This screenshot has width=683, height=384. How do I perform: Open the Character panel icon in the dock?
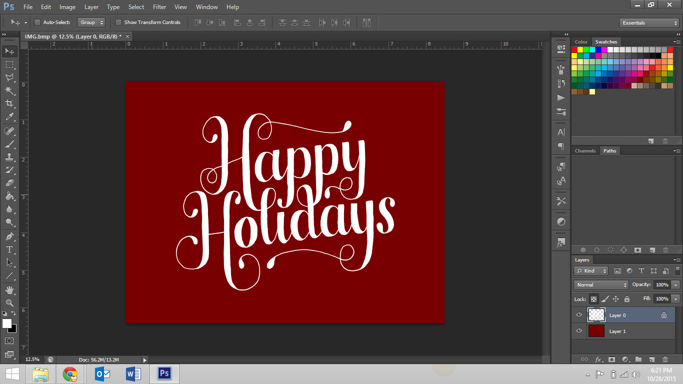pos(561,132)
